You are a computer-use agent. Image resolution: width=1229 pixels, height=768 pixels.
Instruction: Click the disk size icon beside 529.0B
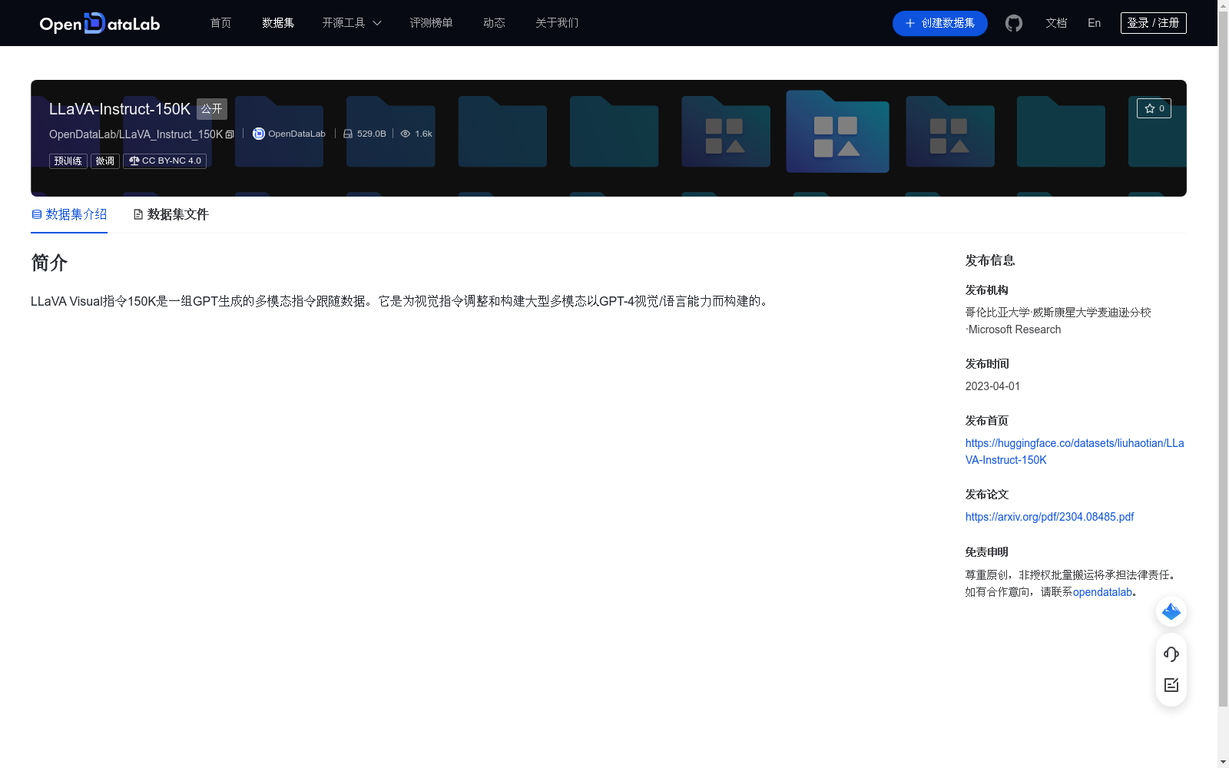pos(348,134)
